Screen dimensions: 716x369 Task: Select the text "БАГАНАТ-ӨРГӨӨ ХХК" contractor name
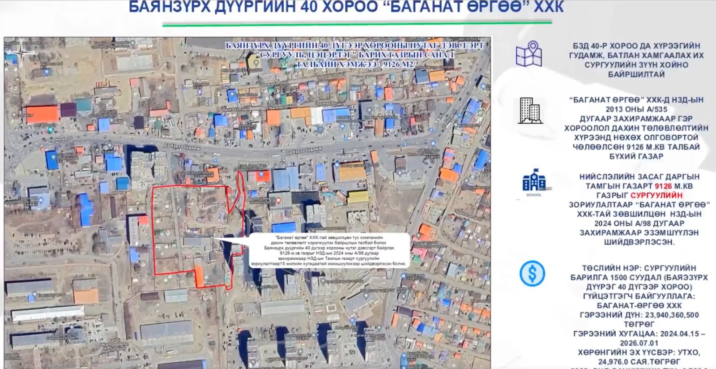click(639, 305)
